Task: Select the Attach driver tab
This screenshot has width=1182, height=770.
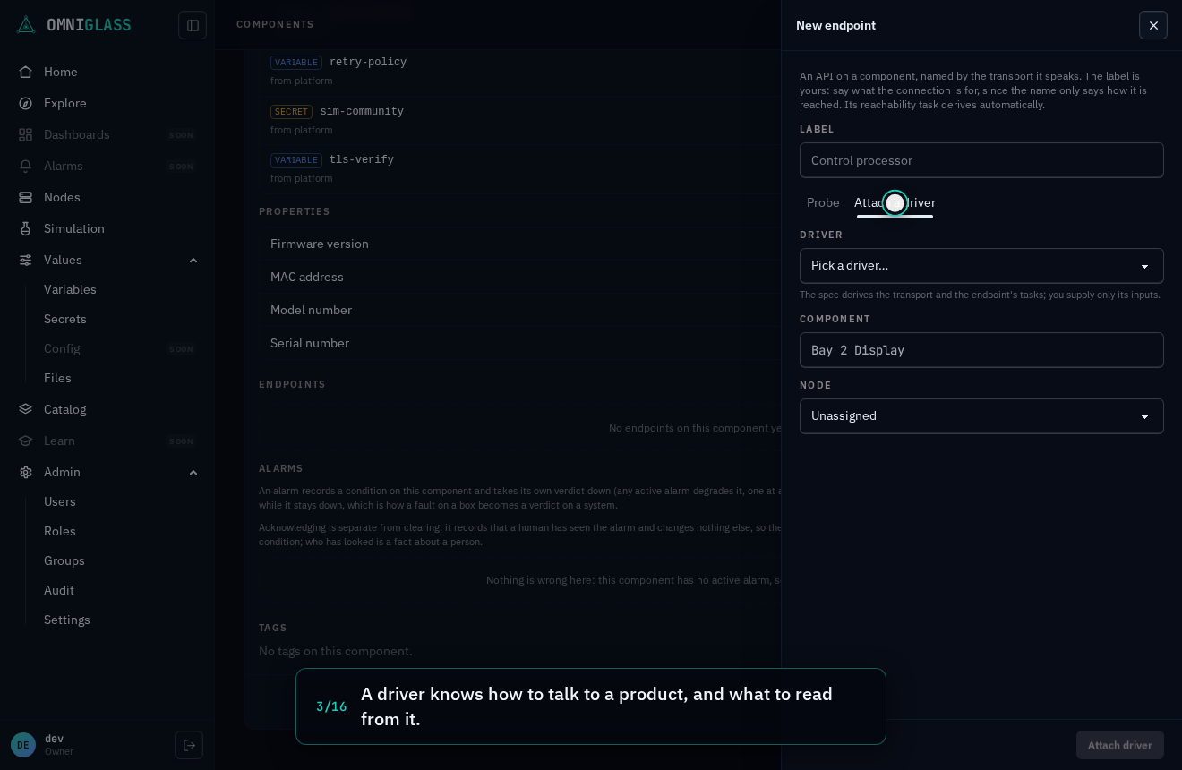Action: [x=895, y=203]
